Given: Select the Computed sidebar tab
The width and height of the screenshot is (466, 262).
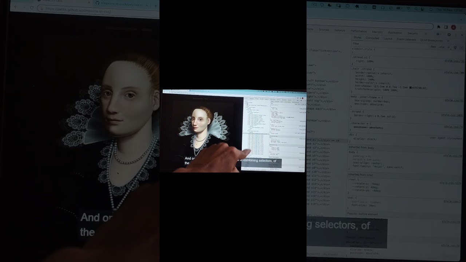Looking at the screenshot, I should tap(372, 38).
